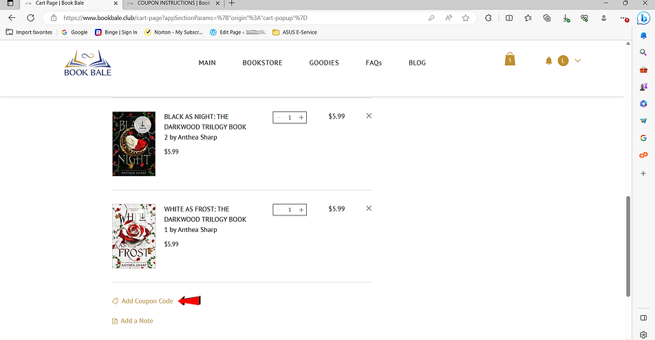Open the FAQs menu item
Viewport: 655px width, 340px height.
(x=374, y=63)
